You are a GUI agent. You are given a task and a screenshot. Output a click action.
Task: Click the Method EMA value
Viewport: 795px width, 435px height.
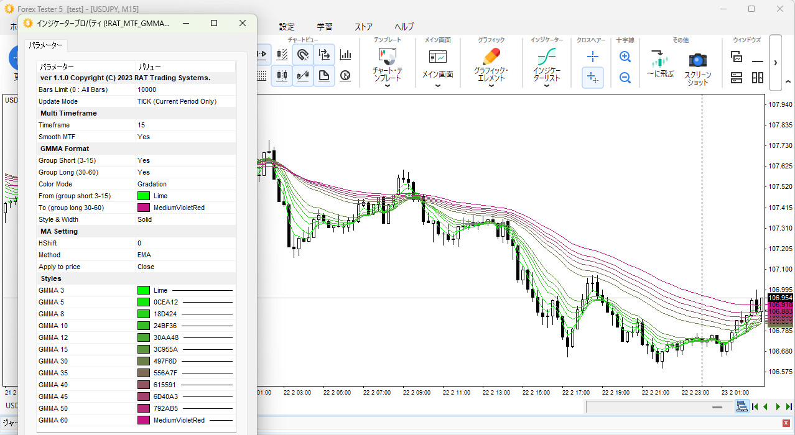click(144, 255)
